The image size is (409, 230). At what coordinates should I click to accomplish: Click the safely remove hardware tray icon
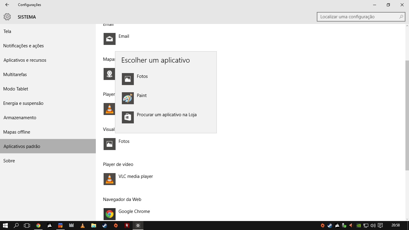344,226
